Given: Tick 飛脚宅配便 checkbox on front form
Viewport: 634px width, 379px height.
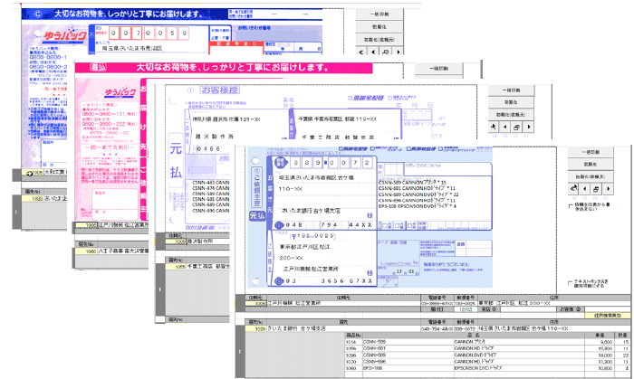Looking at the screenshot, I should pos(341,149).
